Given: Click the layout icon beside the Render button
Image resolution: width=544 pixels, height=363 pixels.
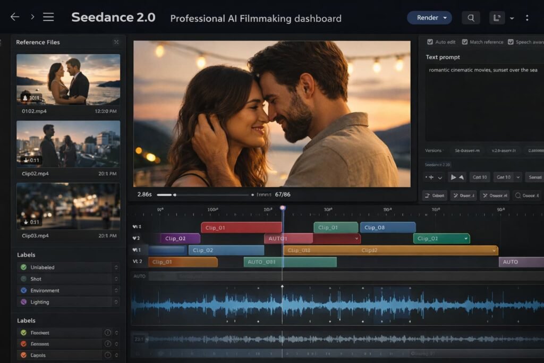Looking at the screenshot, I should coord(497,18).
